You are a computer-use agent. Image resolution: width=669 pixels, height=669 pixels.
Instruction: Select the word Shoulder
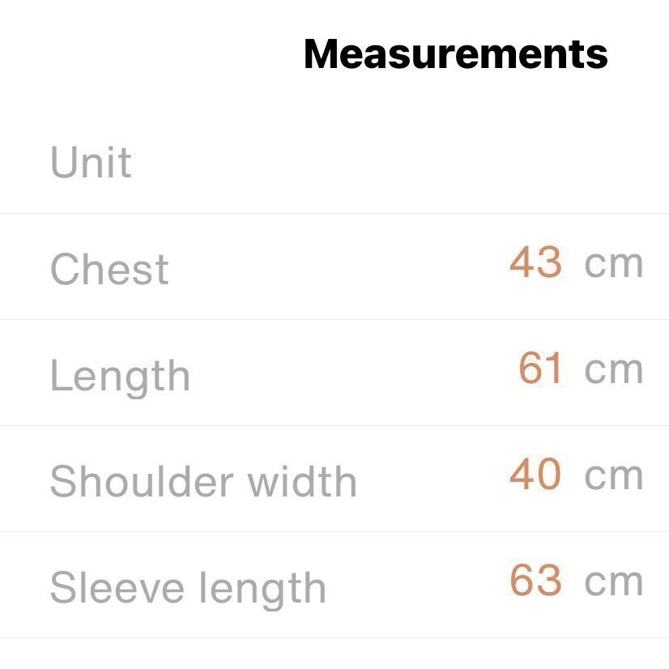pos(141,482)
